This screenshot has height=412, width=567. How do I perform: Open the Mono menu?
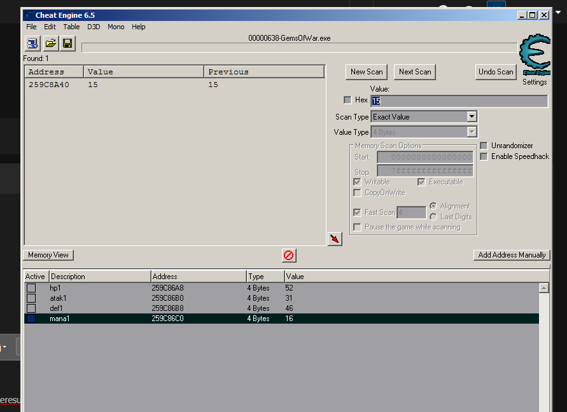pyautogui.click(x=116, y=27)
